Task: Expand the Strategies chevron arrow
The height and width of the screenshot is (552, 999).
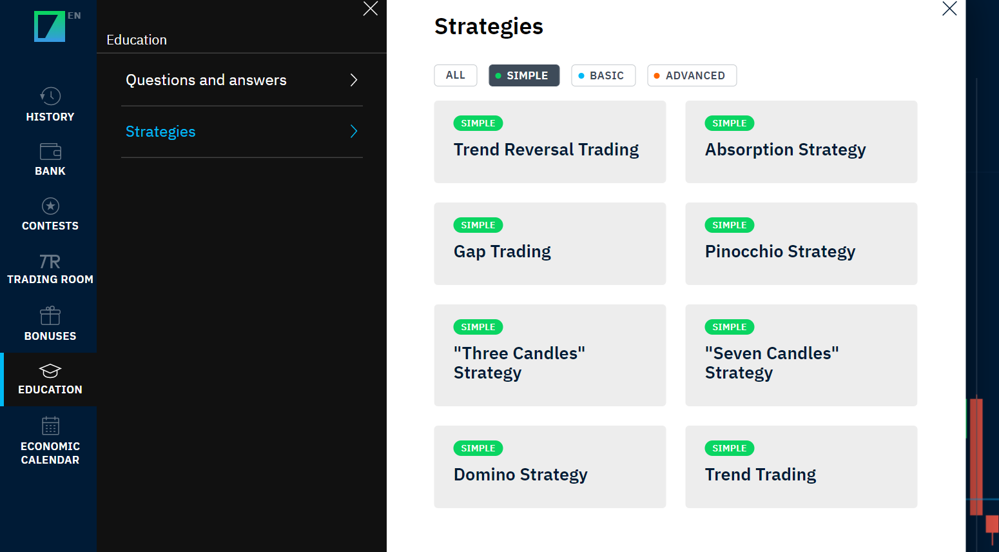Action: (x=353, y=132)
